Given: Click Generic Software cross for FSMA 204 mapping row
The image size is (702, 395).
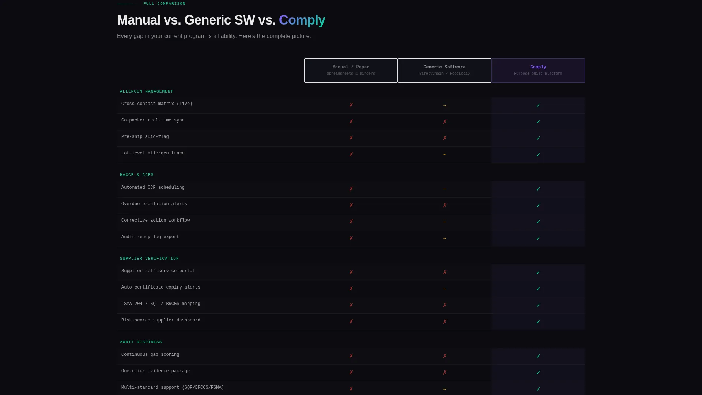Looking at the screenshot, I should coord(445,305).
